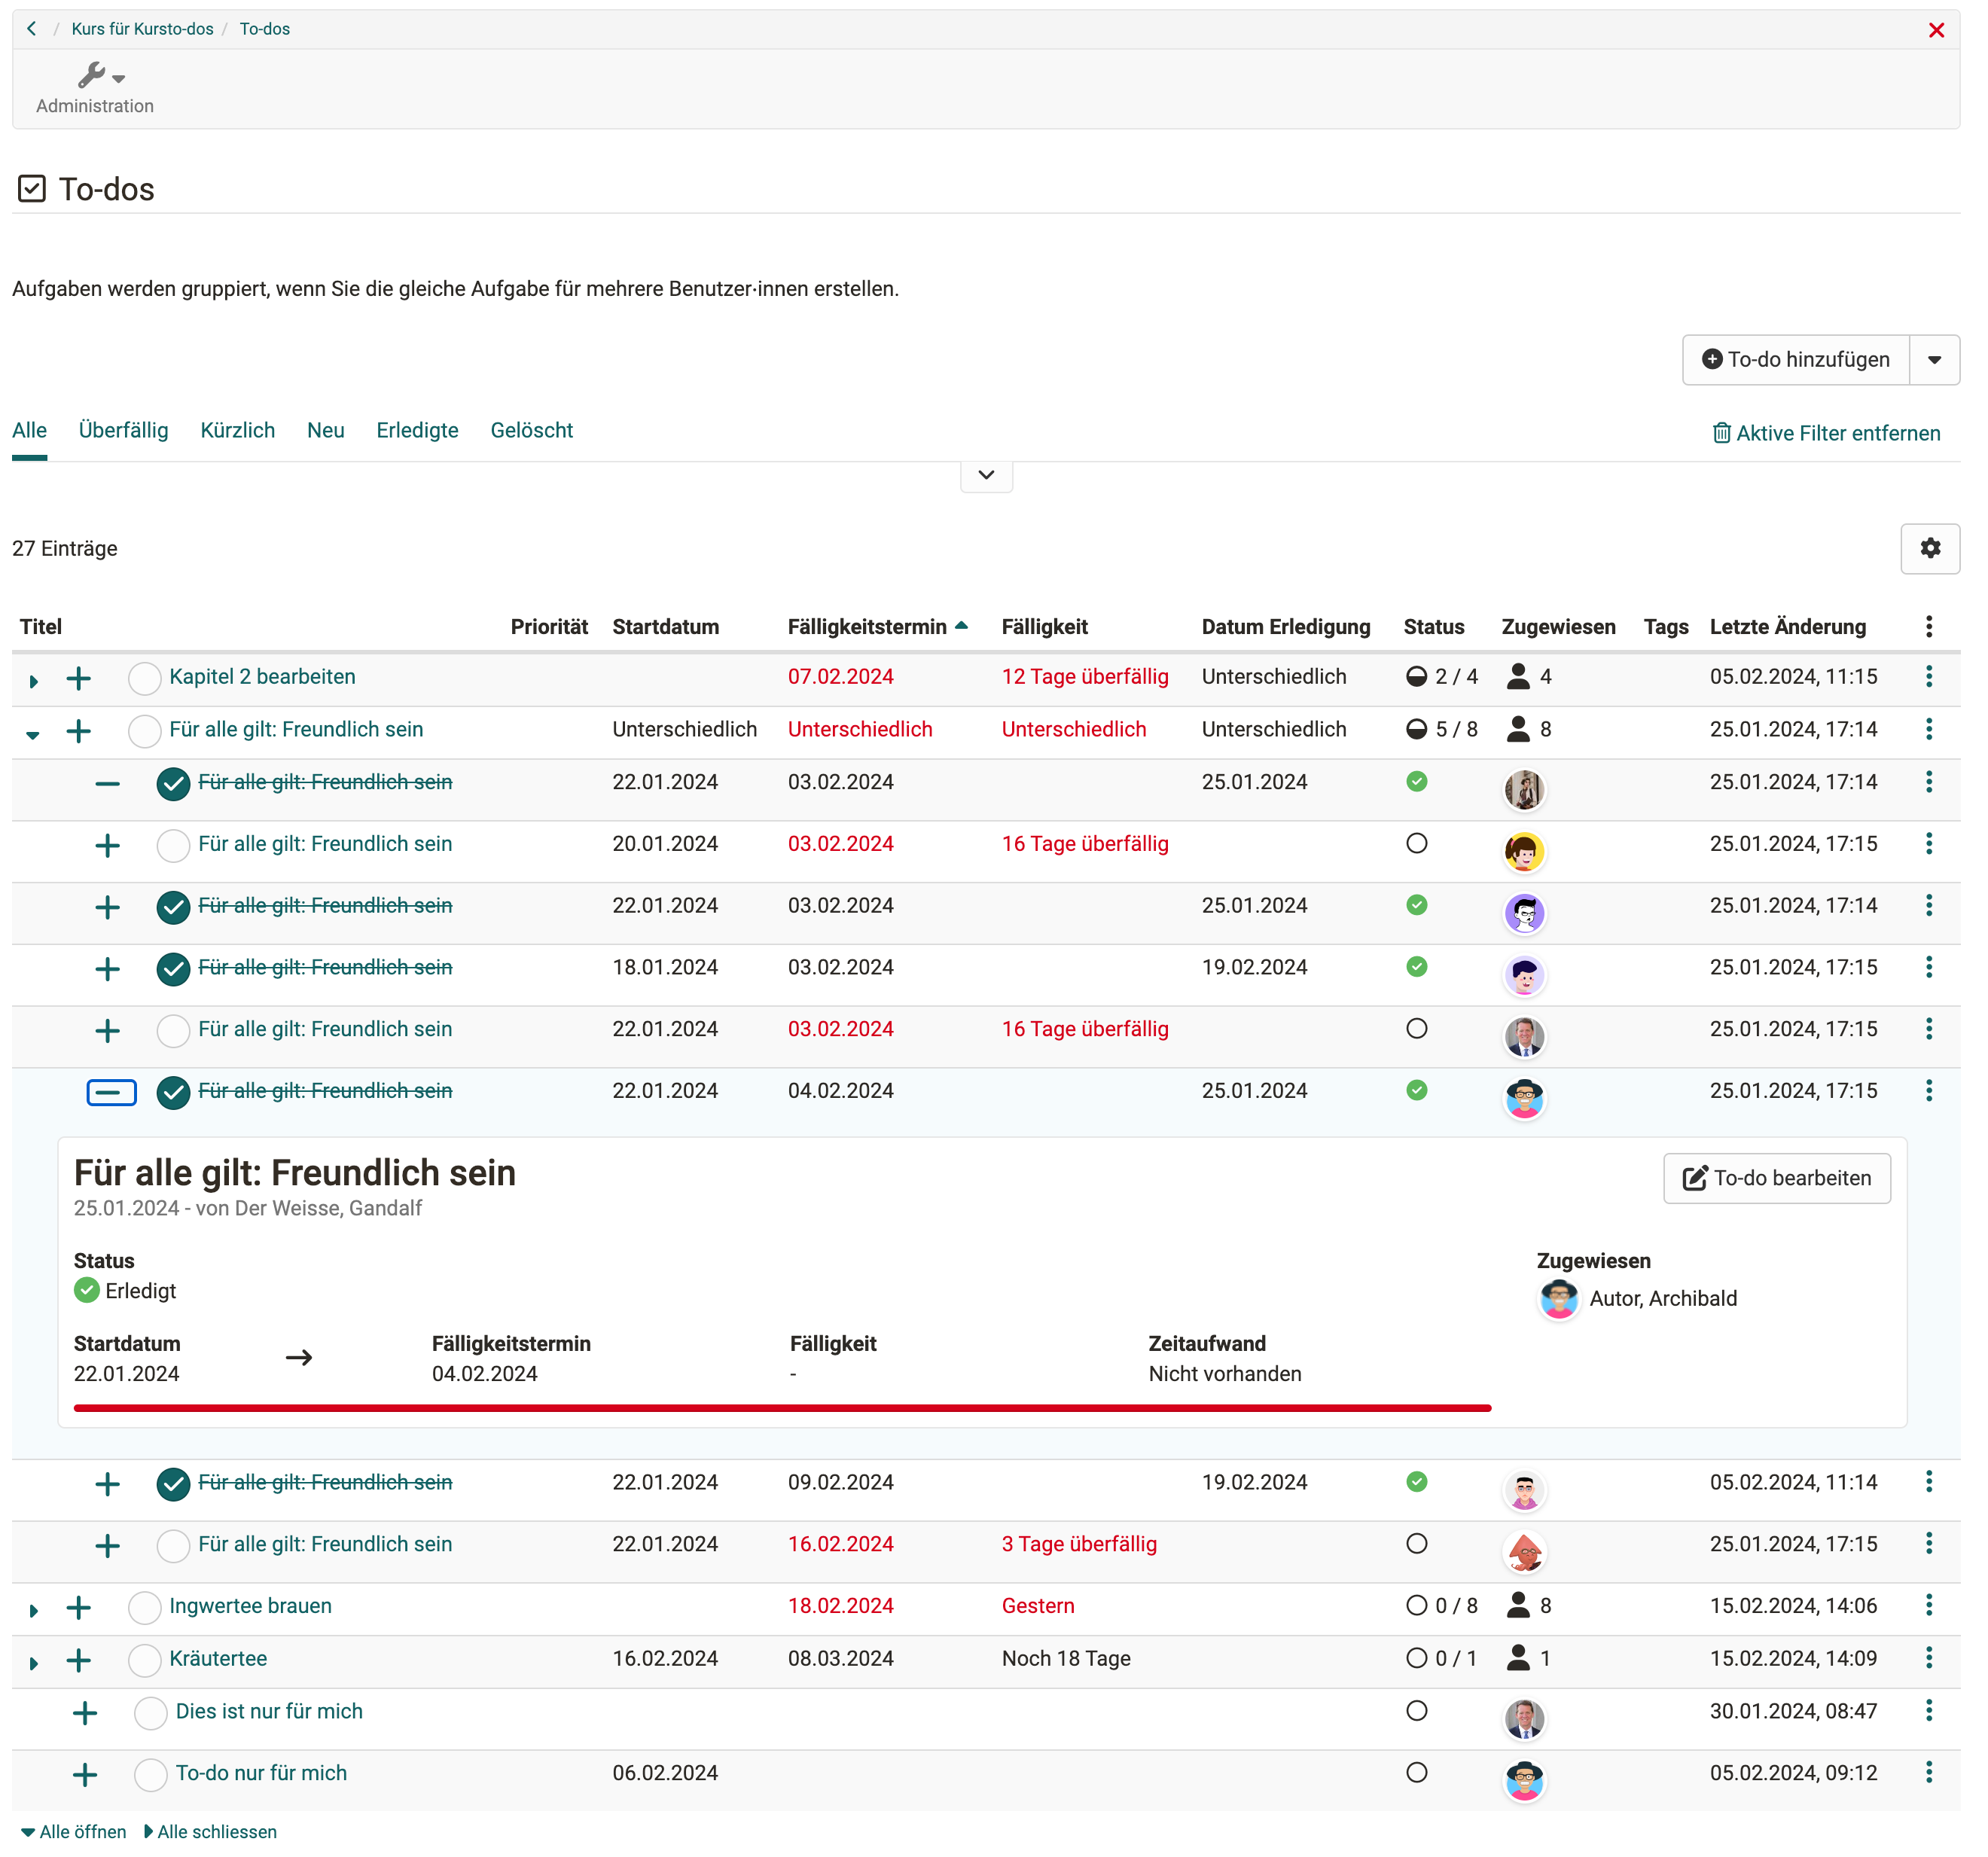Click the table settings gear icon
The height and width of the screenshot is (1857, 1988).
[1929, 548]
